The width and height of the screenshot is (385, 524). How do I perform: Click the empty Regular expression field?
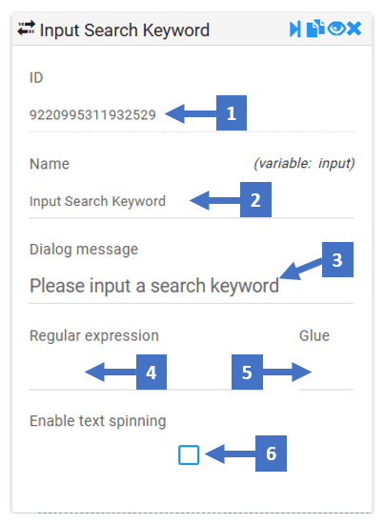point(146,374)
